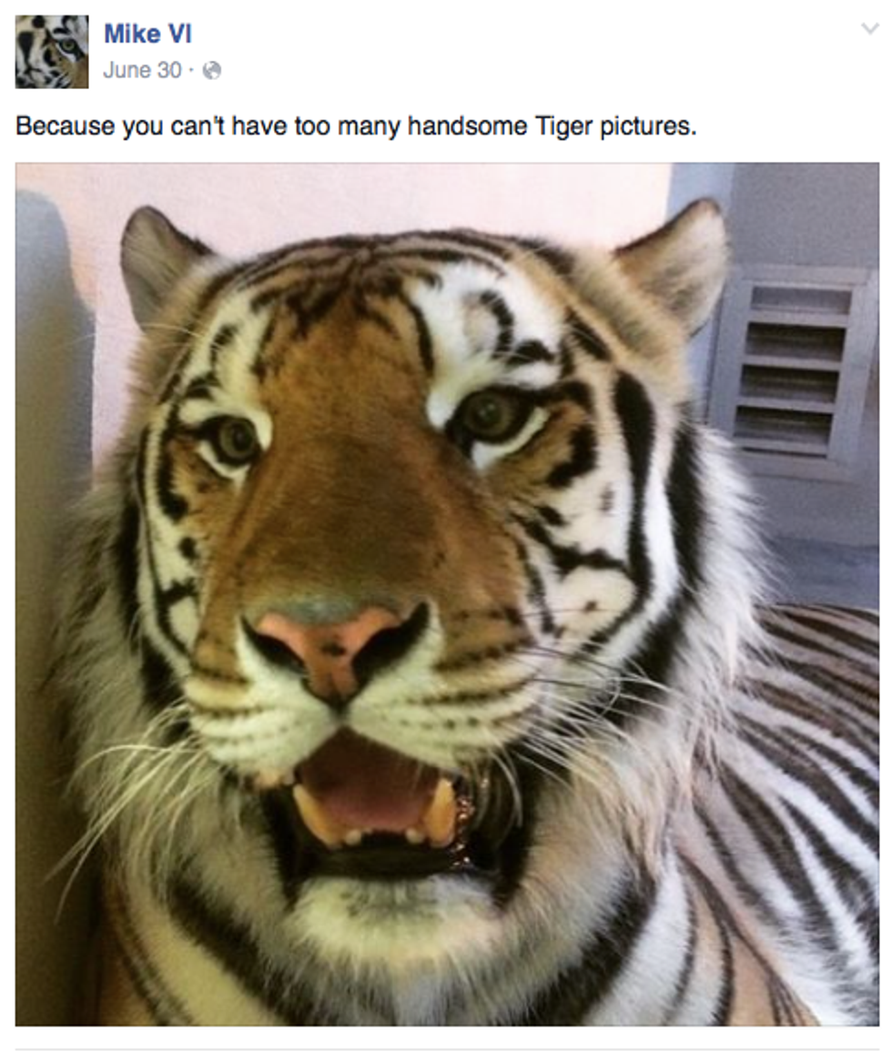Open the Mike VI page name link

(x=147, y=35)
